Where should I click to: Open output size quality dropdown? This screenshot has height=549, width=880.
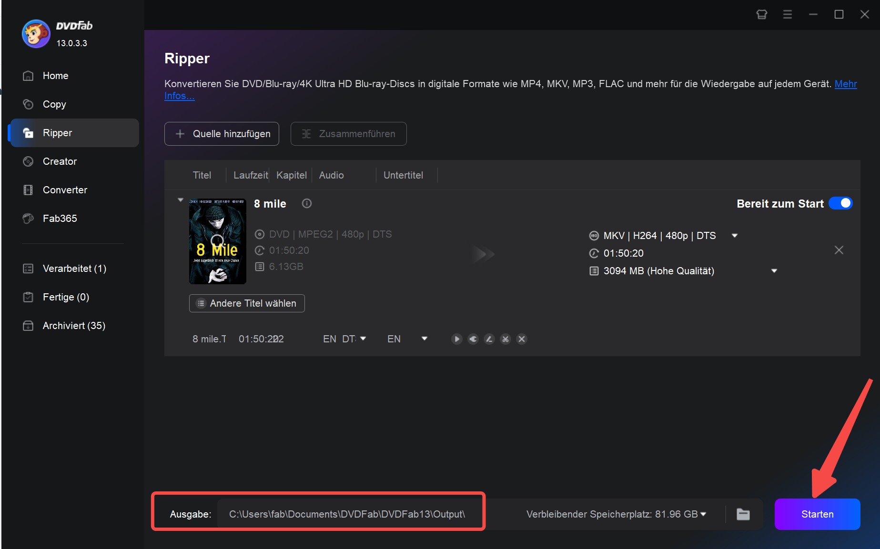(x=774, y=271)
